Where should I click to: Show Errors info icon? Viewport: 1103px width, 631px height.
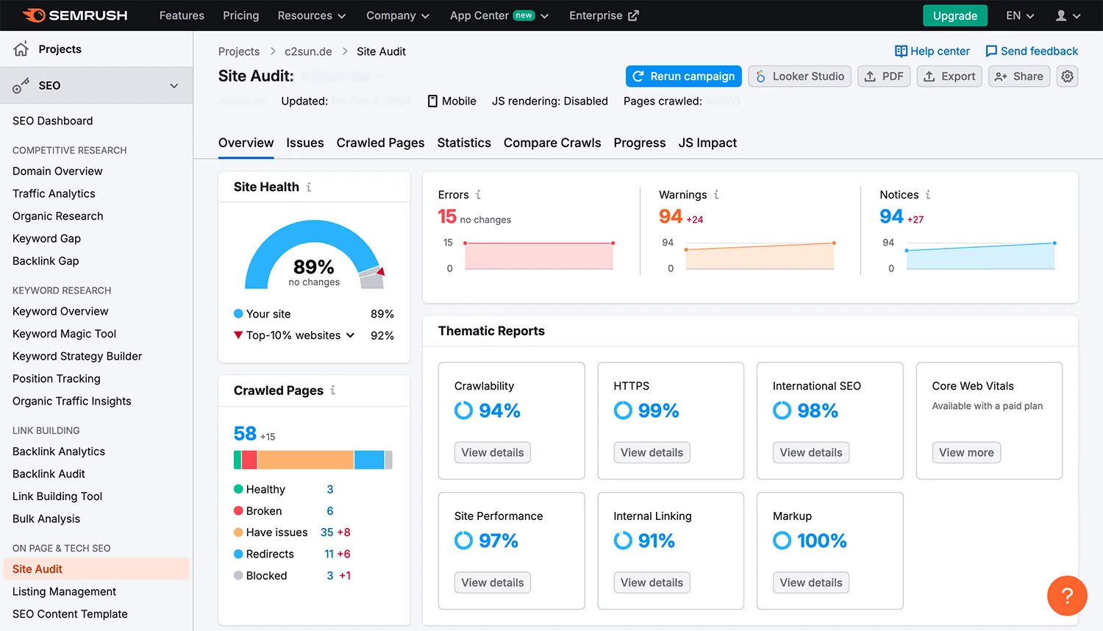pyautogui.click(x=478, y=195)
